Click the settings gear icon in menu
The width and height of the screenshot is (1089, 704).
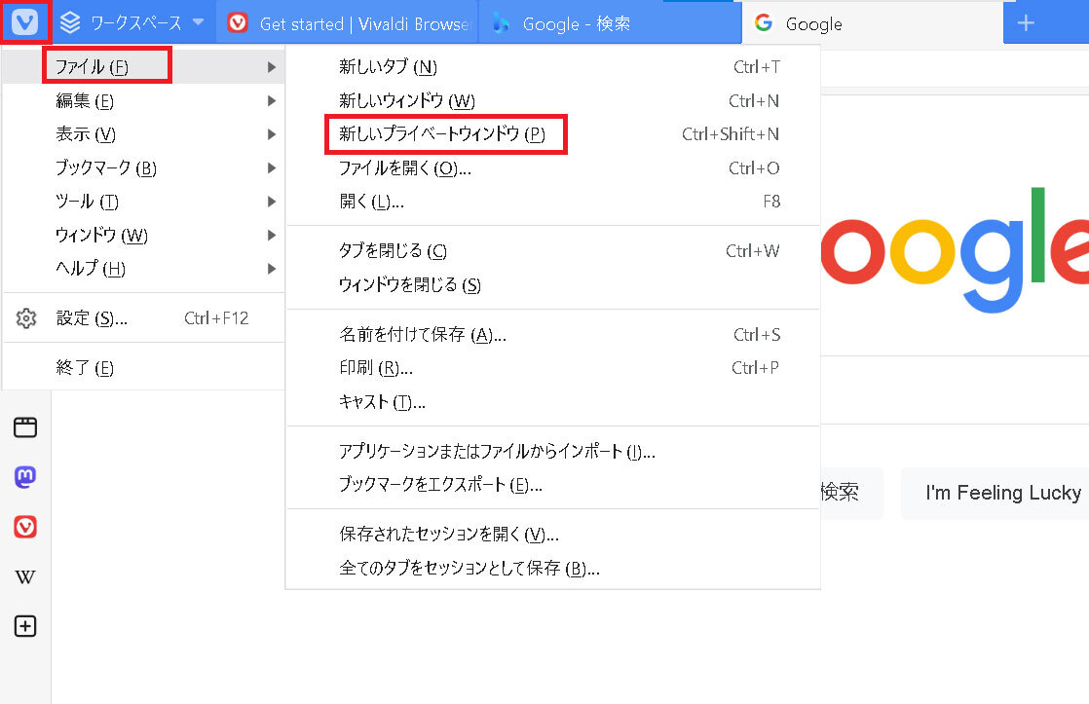(26, 318)
